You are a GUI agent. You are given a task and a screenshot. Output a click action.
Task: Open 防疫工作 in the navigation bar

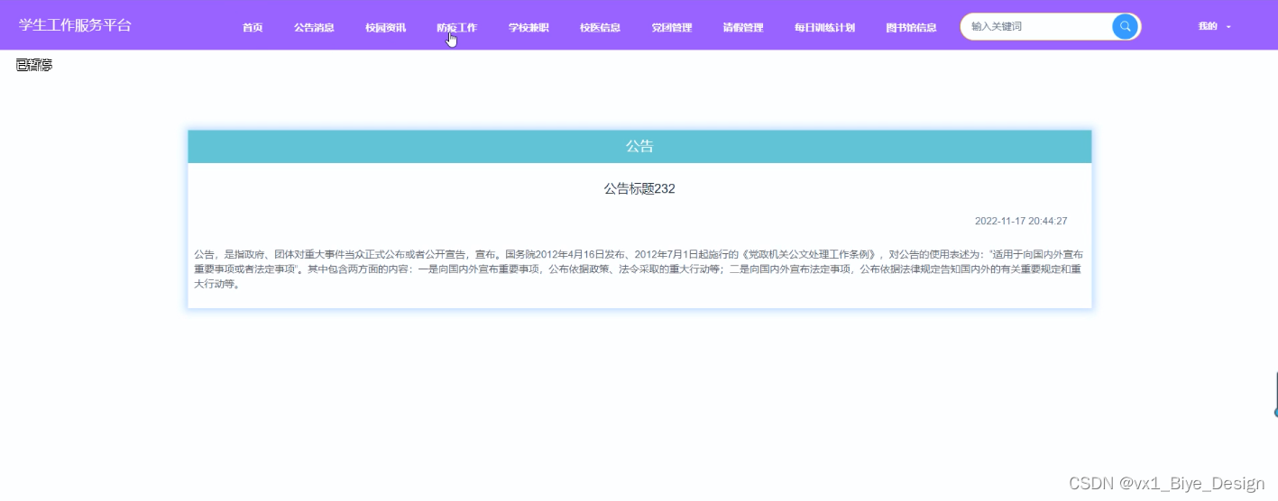(456, 28)
